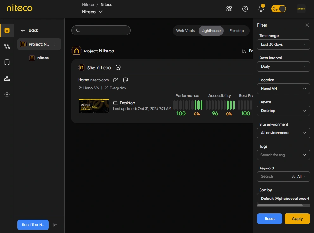The width and height of the screenshot is (314, 233).
Task: Click the edit document icon near Project header
Action: [244, 51]
